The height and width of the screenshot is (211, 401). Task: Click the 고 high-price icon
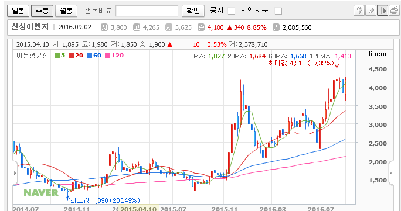[x=137, y=27]
